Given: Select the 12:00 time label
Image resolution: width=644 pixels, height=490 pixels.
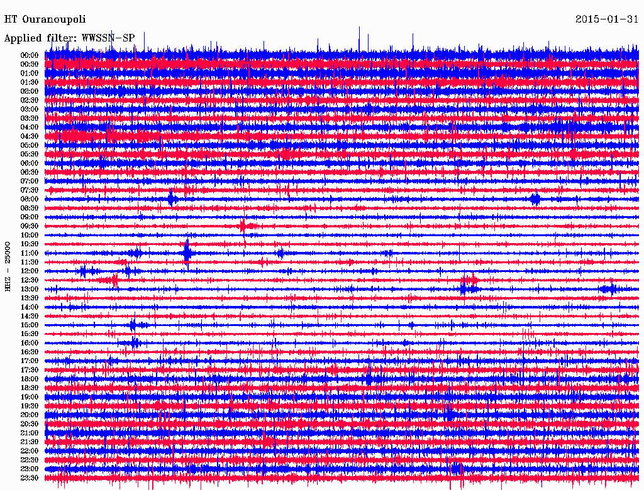Looking at the screenshot, I should click(30, 271).
